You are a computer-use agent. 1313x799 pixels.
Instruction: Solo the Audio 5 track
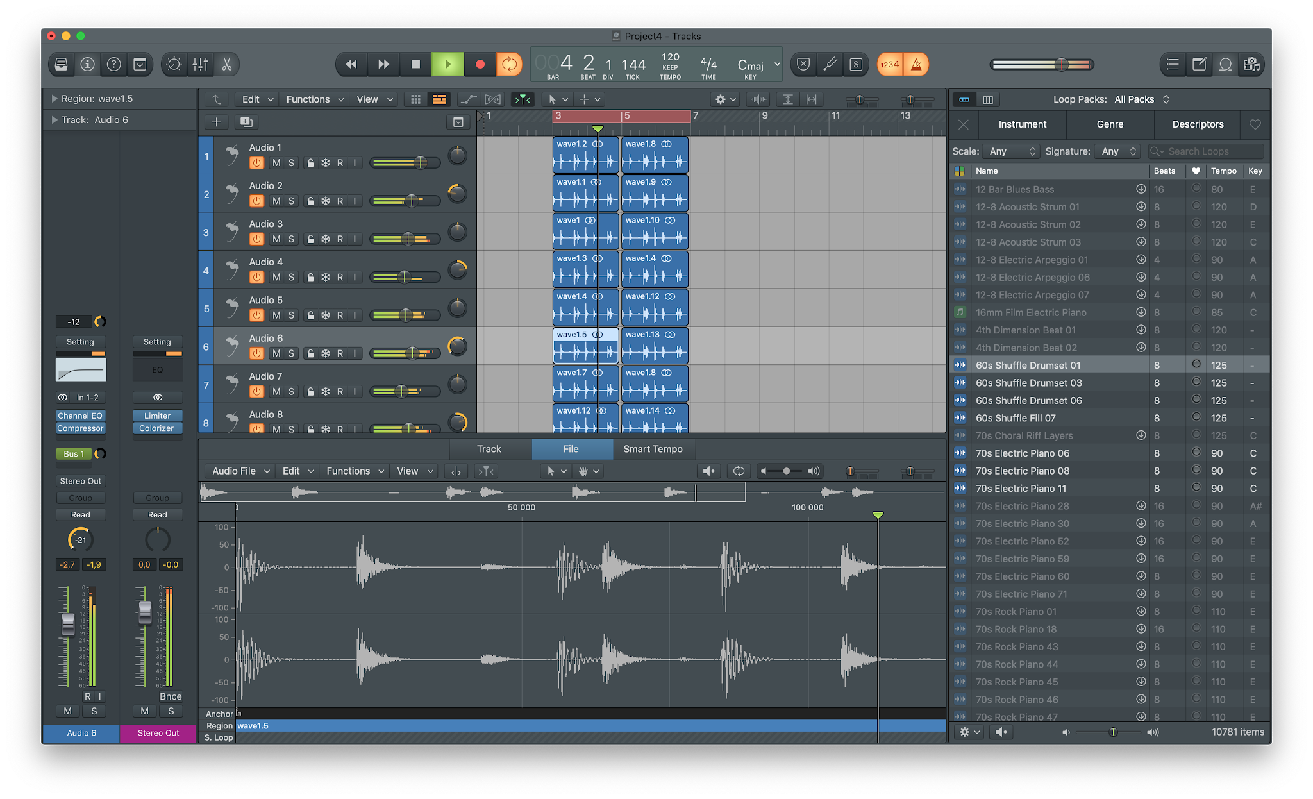point(291,315)
